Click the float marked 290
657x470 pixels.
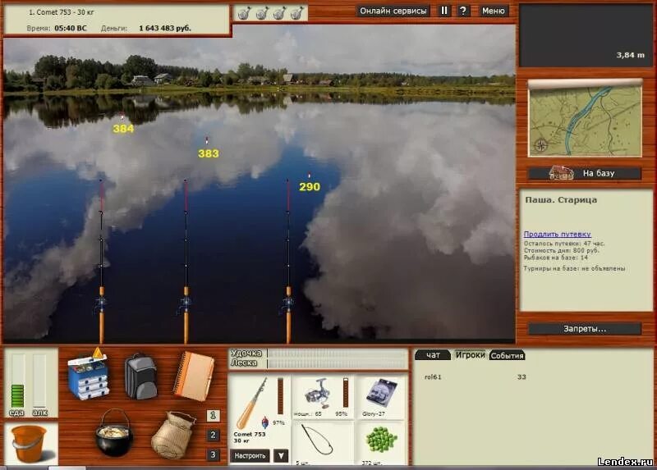tap(310, 176)
